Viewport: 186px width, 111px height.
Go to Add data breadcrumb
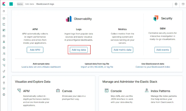(x=30, y=4)
